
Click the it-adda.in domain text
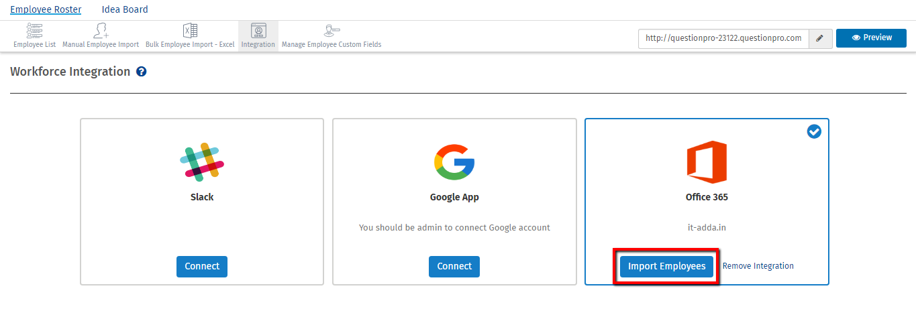pos(707,227)
